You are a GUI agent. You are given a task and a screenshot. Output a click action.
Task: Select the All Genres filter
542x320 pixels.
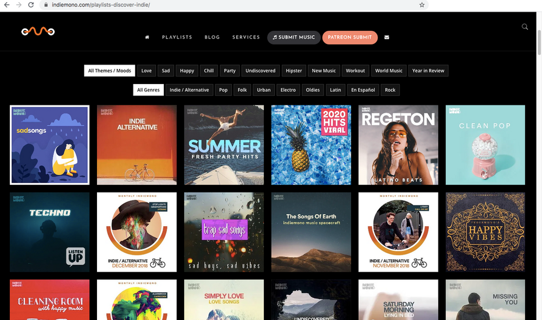tap(149, 90)
